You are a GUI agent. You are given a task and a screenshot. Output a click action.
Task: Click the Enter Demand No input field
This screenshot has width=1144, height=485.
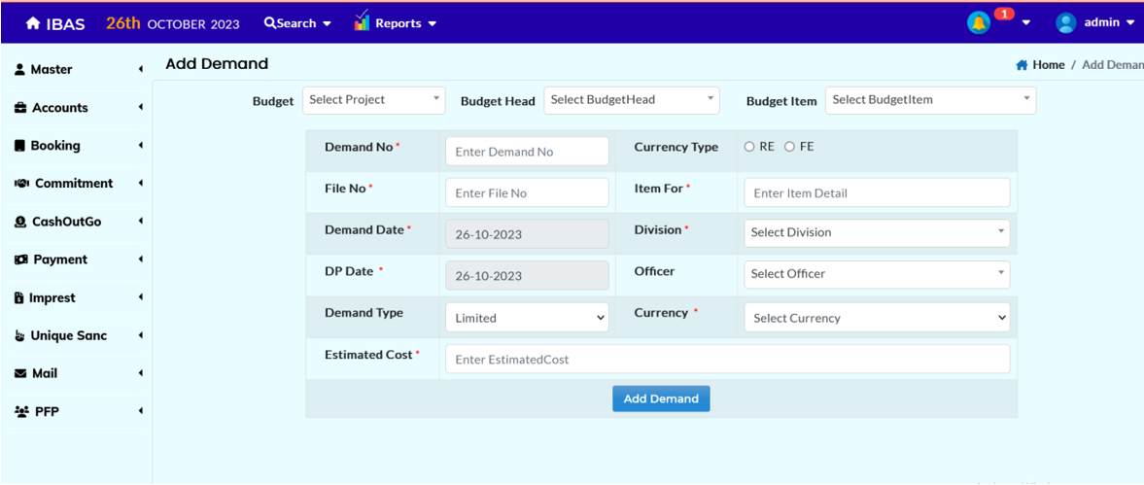click(527, 152)
